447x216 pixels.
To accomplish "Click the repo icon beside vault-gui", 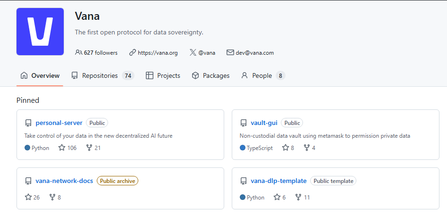I will click(x=243, y=123).
